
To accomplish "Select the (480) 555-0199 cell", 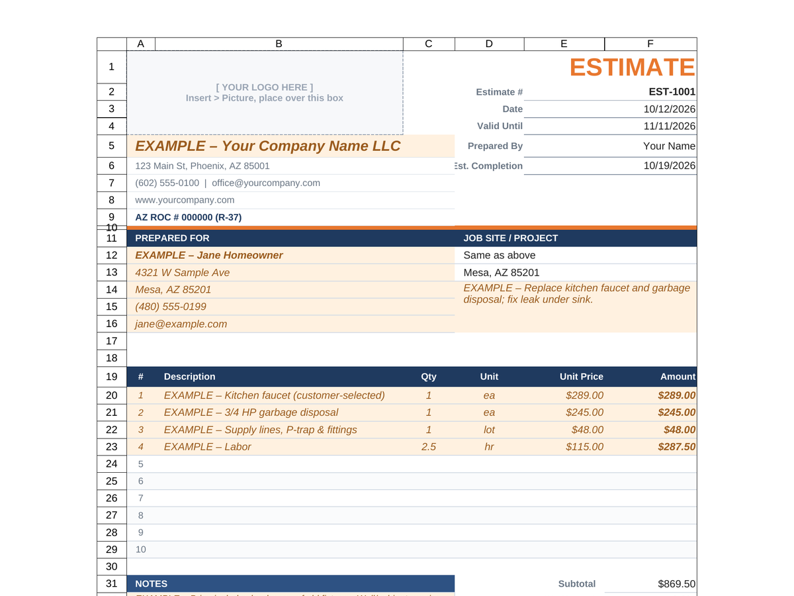I will 291,307.
